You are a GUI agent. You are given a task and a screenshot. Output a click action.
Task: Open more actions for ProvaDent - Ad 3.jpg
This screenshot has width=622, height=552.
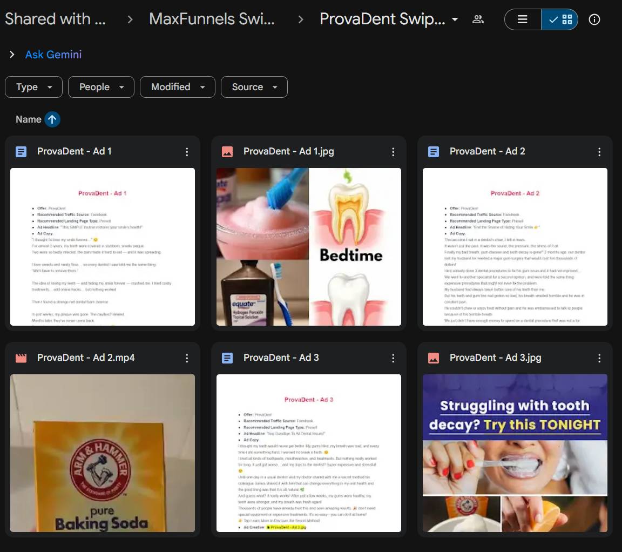coord(599,358)
